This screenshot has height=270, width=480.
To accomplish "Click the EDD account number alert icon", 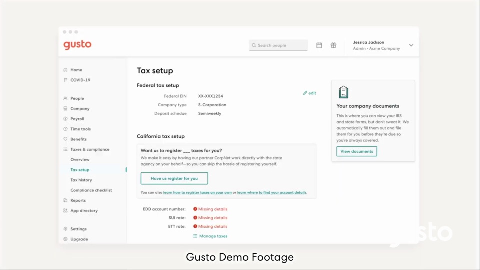I will pyautogui.click(x=195, y=209).
